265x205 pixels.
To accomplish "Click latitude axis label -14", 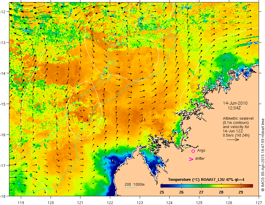I will pos(3,73).
